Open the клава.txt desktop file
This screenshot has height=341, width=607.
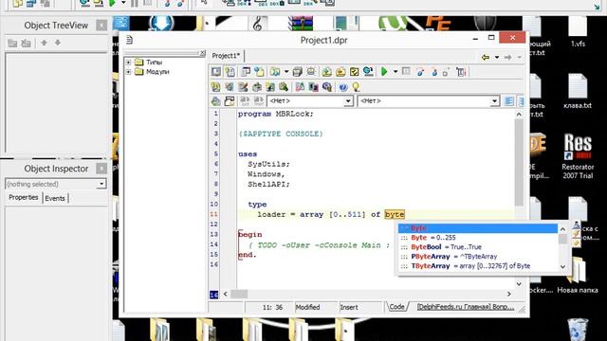click(578, 91)
